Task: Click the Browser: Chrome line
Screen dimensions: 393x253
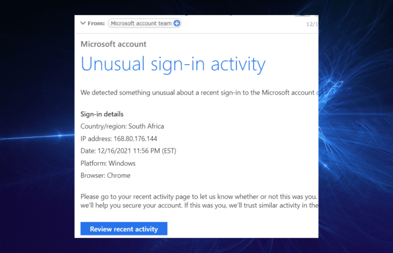Action: click(x=106, y=175)
